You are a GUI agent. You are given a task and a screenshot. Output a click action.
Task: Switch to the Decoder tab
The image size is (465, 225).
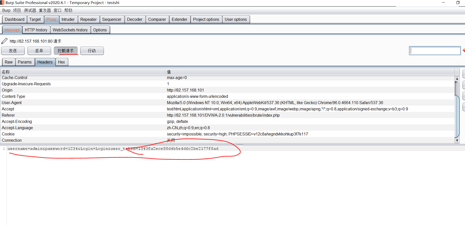[x=135, y=19]
